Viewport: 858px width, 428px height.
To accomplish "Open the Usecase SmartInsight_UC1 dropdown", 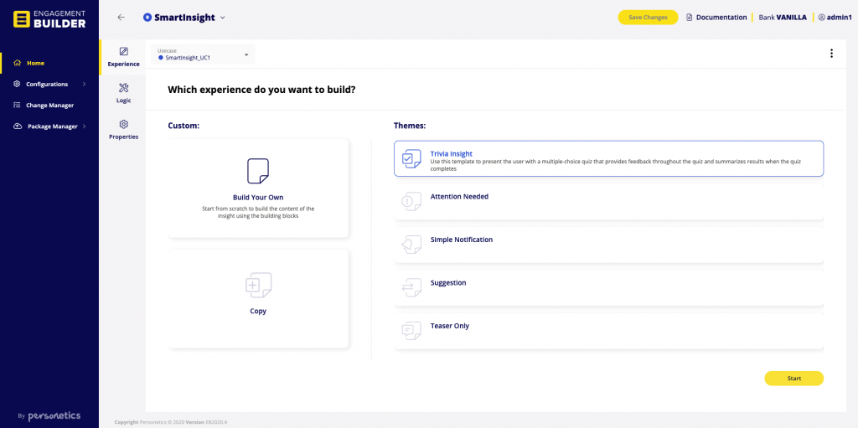I will (204, 54).
